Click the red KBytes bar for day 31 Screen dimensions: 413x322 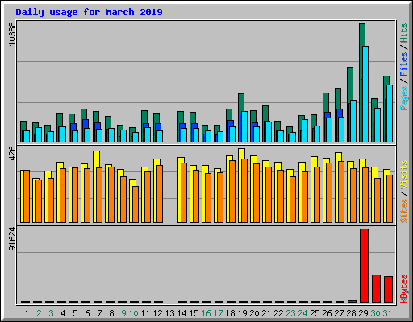(388, 289)
